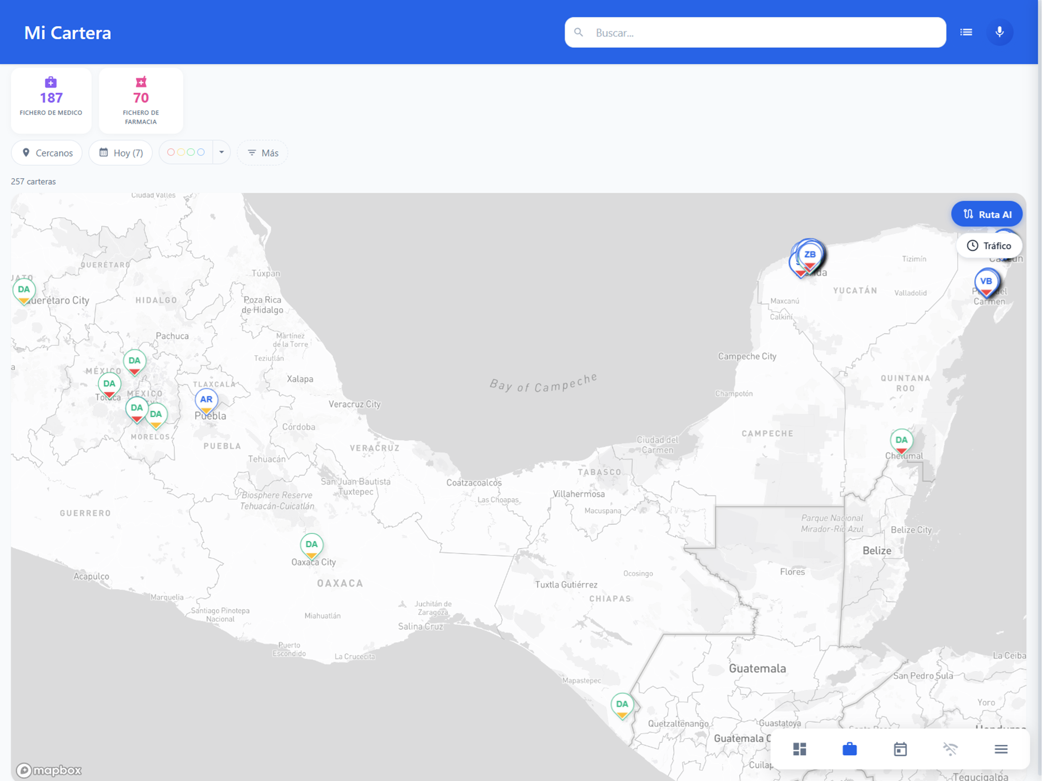Open the dashboard tab in bottom bar
Screen dimensions: 1042x781
click(x=799, y=749)
